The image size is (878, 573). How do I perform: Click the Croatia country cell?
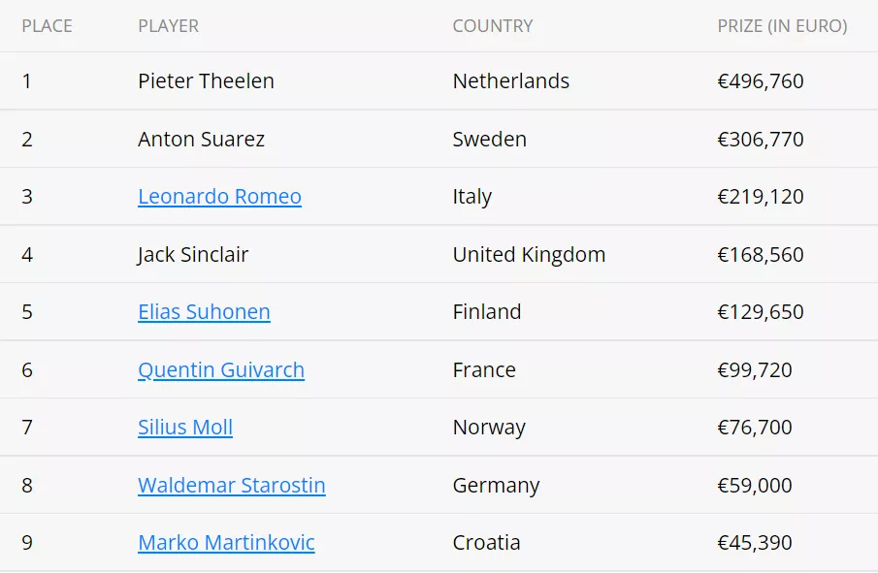[487, 543]
